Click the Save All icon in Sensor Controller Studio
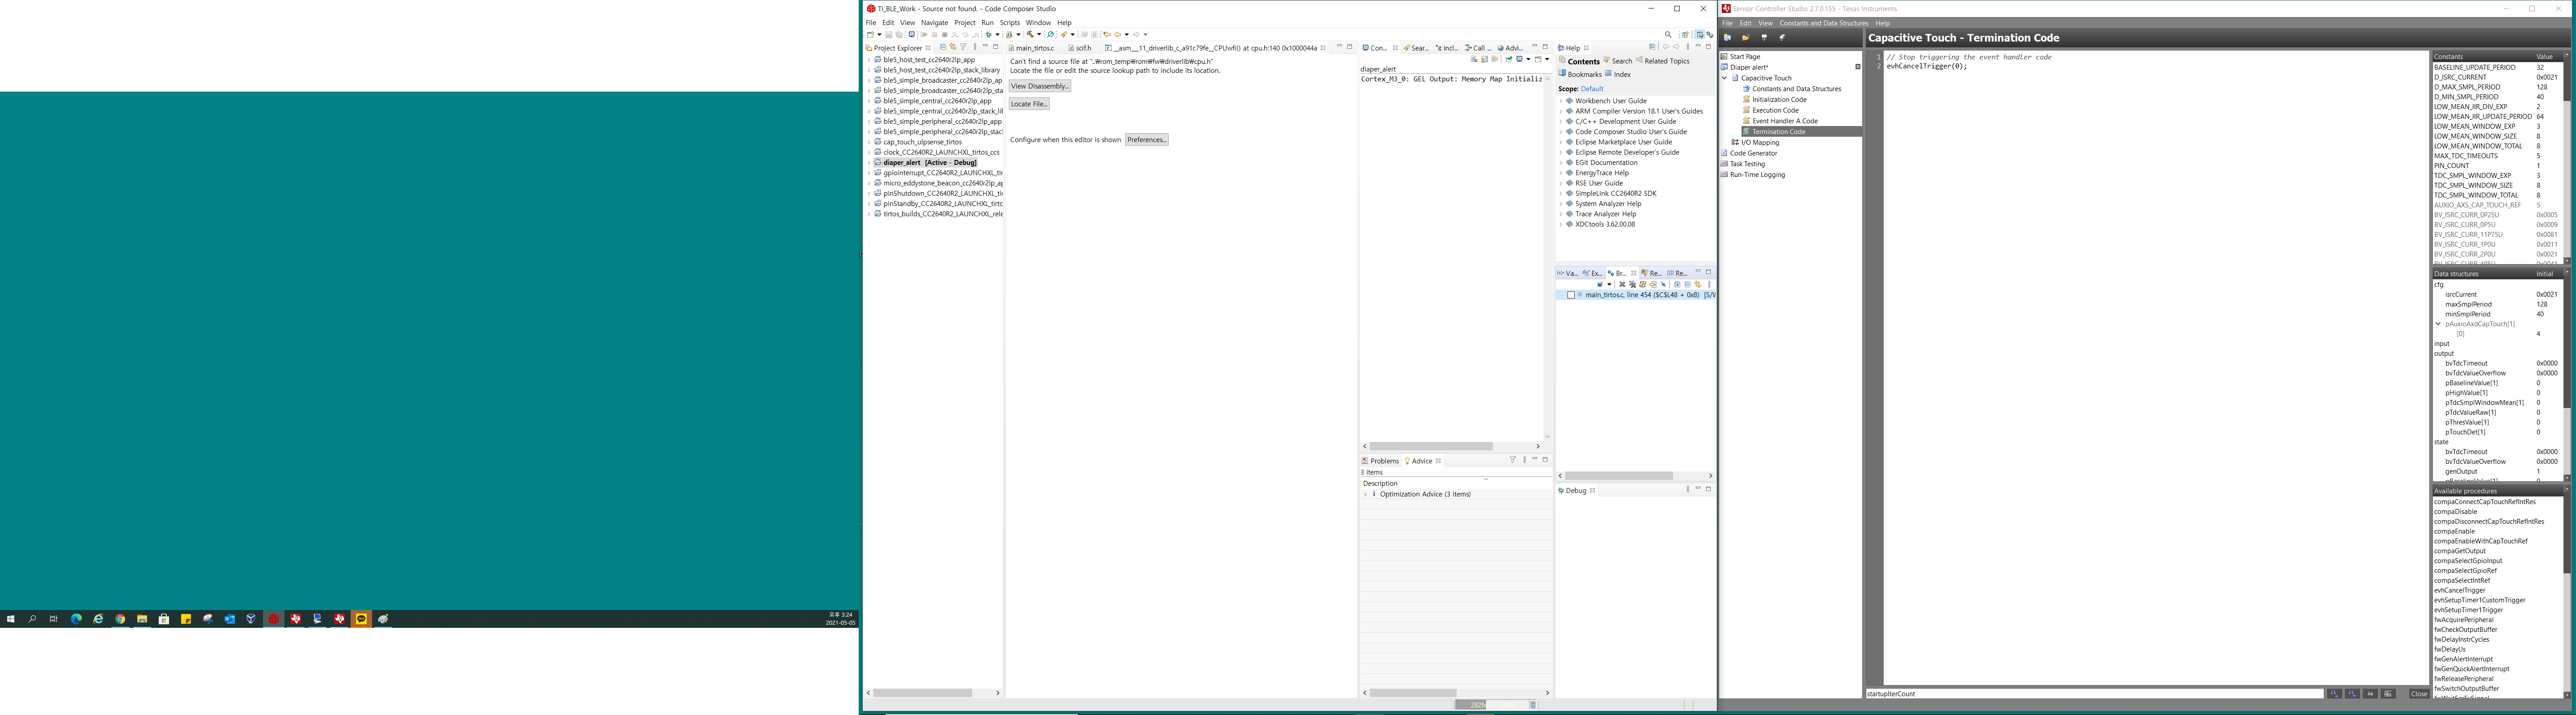The image size is (2576, 715). (1782, 37)
